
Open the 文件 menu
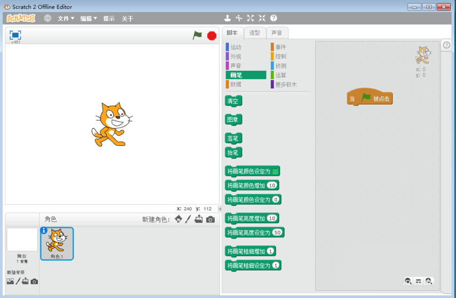click(x=66, y=19)
